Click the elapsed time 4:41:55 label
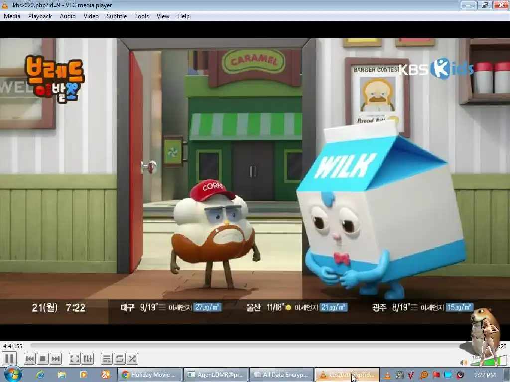This screenshot has height=382, width=510. (x=13, y=346)
